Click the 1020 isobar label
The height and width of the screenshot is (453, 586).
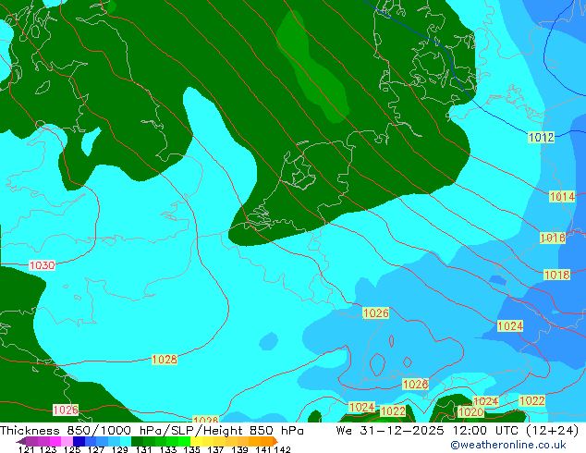pos(470,412)
